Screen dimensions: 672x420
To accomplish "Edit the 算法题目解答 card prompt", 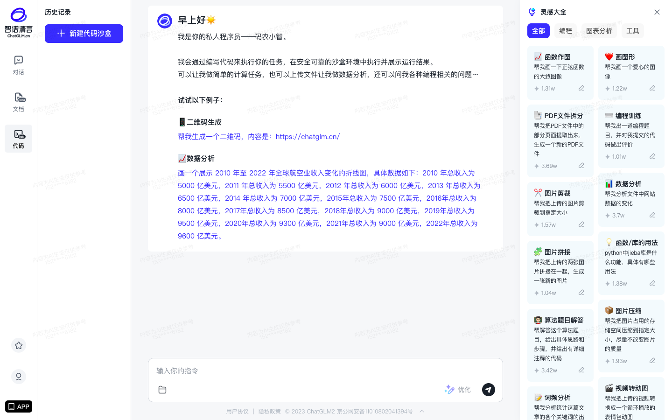I will coord(581,370).
